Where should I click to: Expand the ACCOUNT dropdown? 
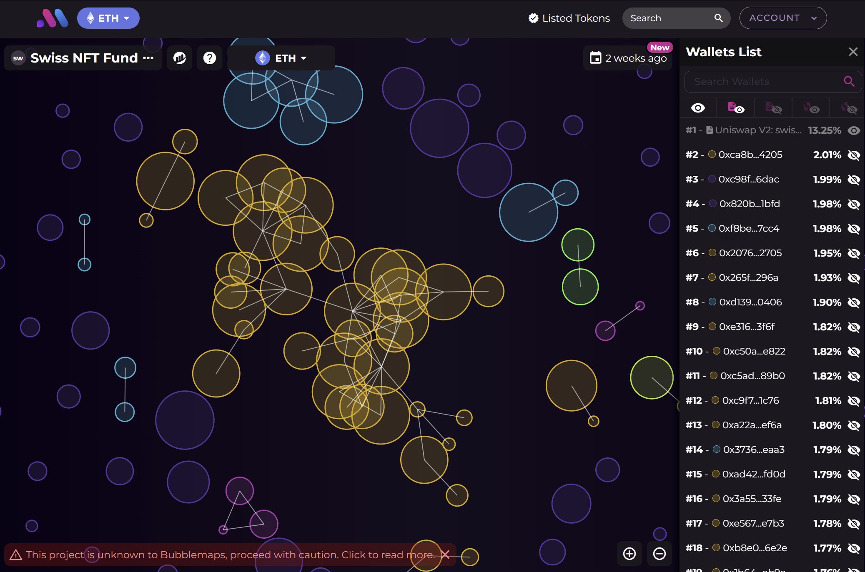pyautogui.click(x=783, y=18)
